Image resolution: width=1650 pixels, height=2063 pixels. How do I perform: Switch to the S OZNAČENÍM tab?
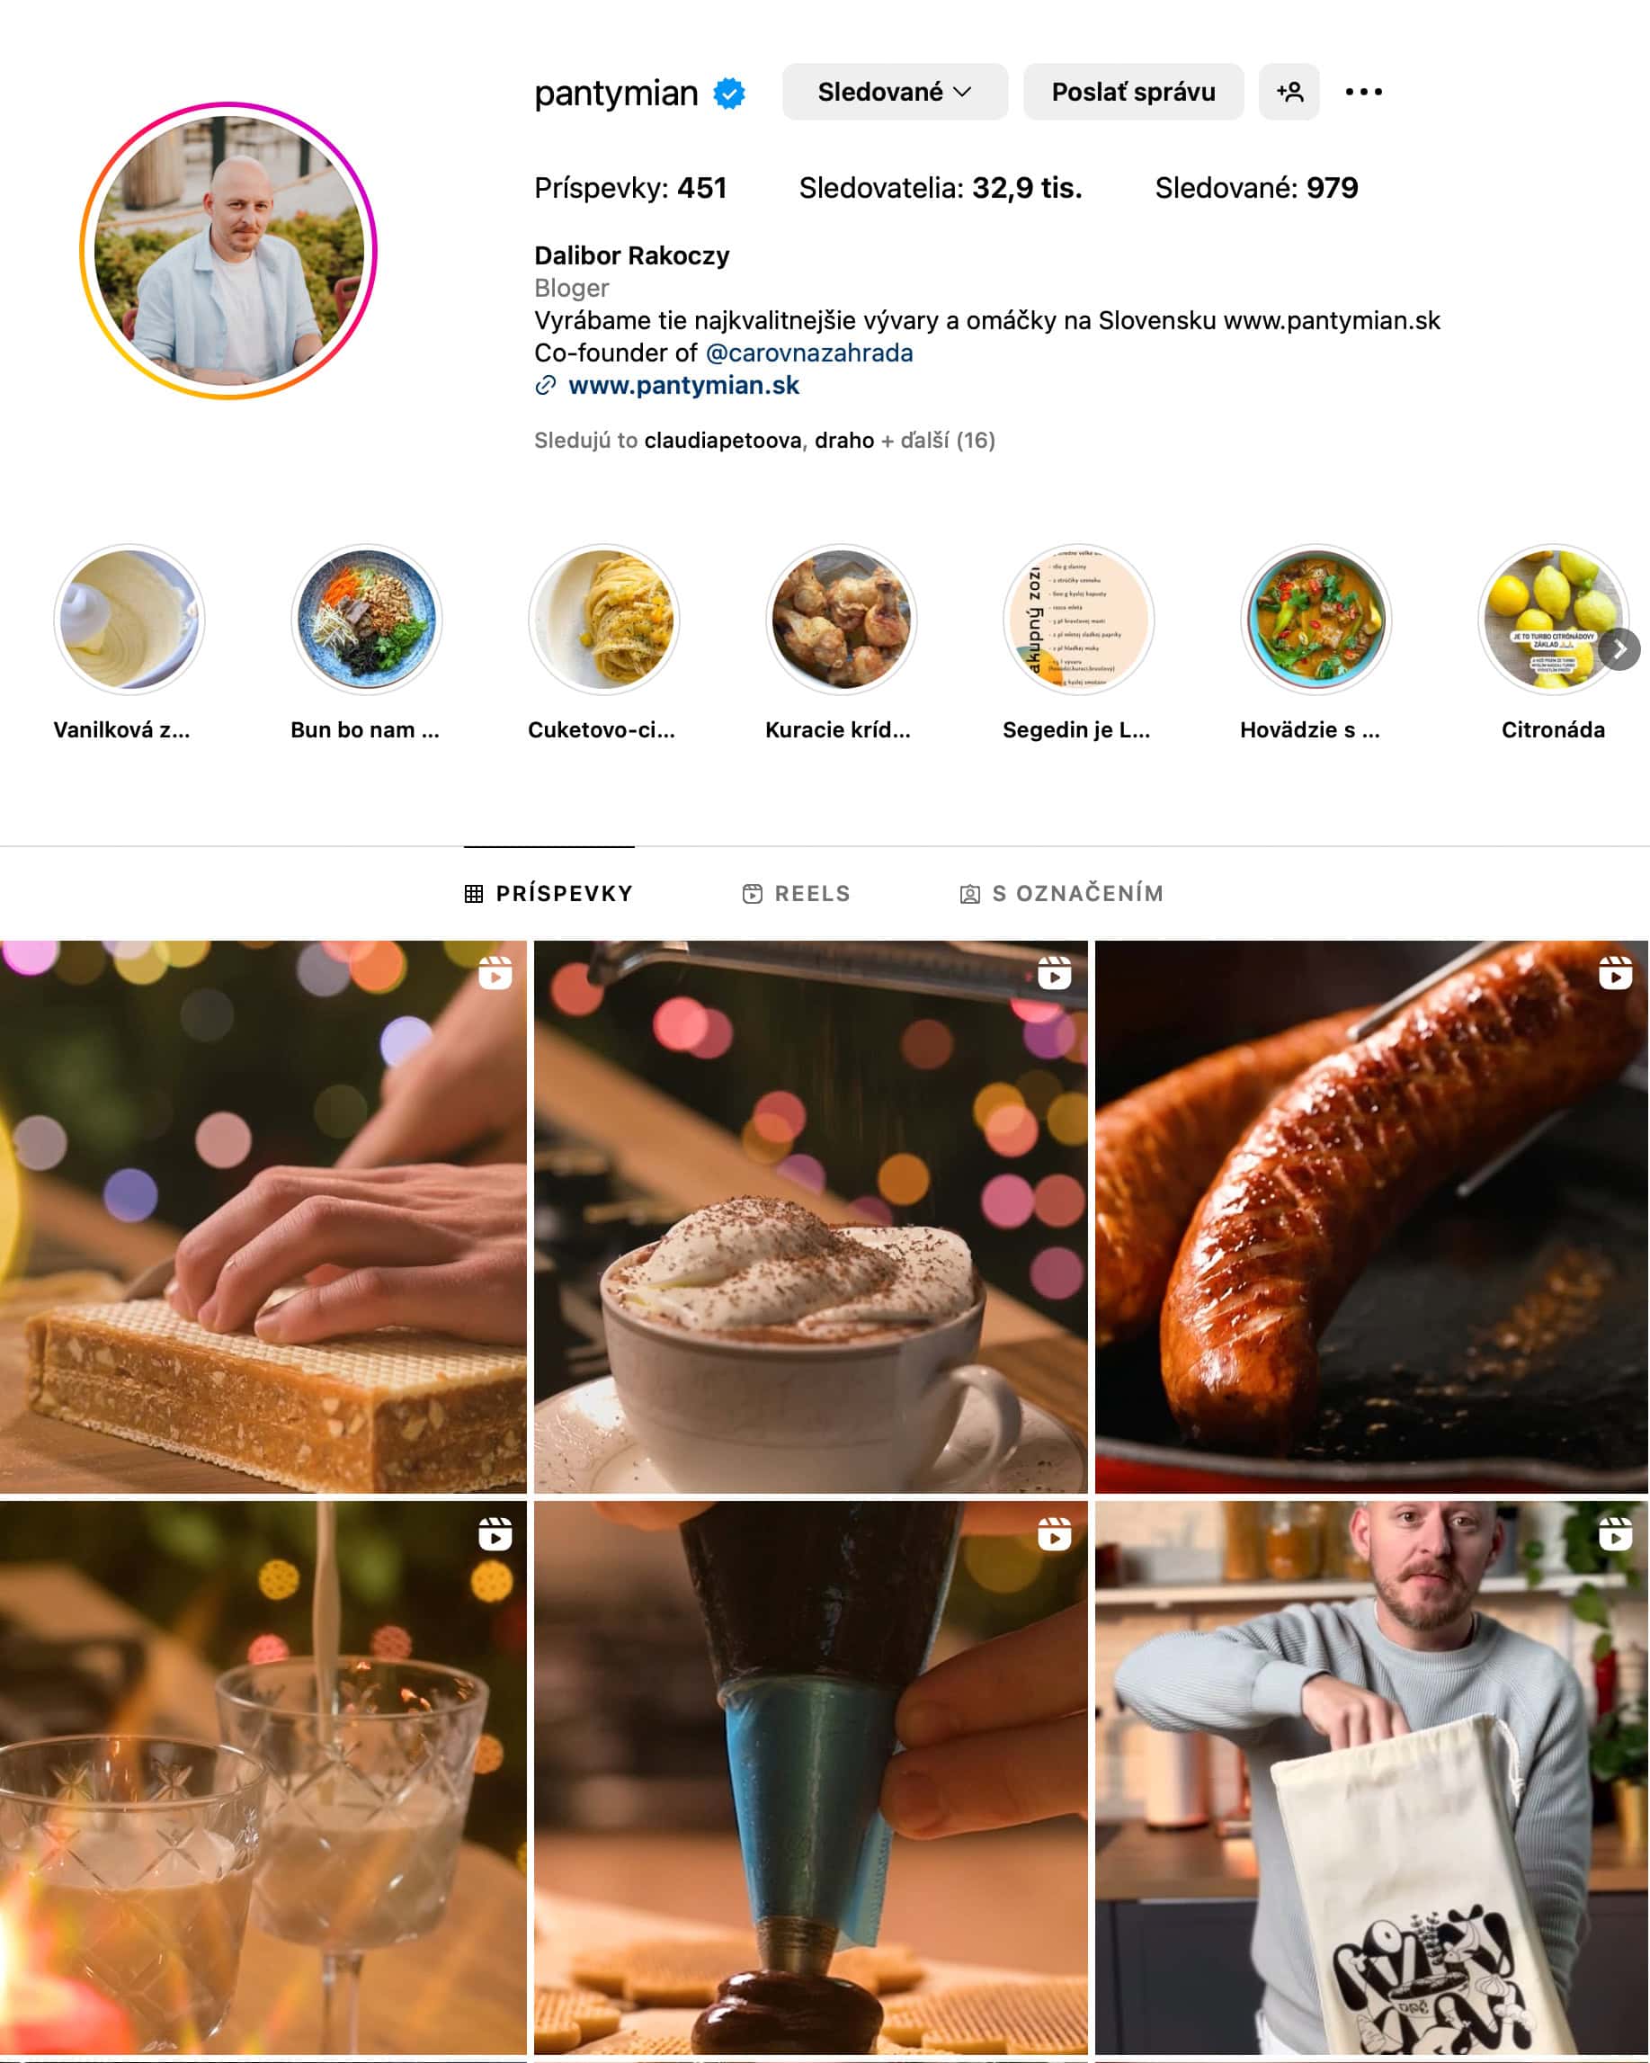pyautogui.click(x=1062, y=894)
